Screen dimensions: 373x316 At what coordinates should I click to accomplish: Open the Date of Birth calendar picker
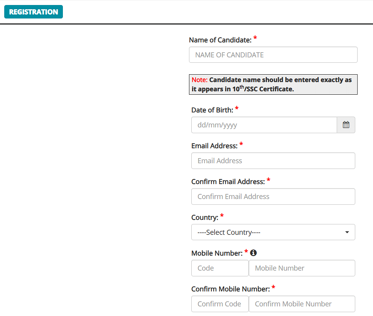tap(346, 125)
